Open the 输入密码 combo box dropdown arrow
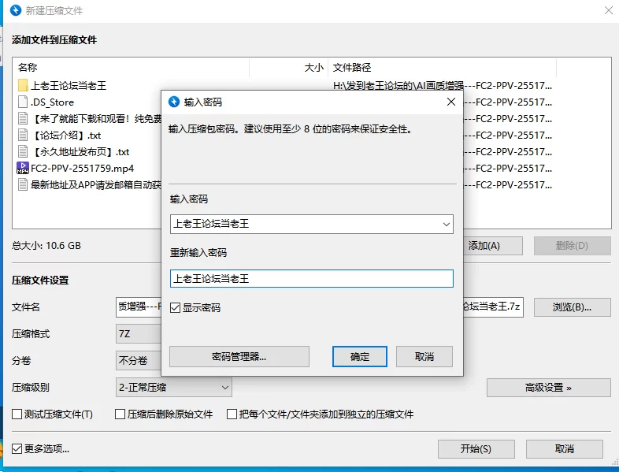Screen dimensions: 619x472 [x=446, y=225]
